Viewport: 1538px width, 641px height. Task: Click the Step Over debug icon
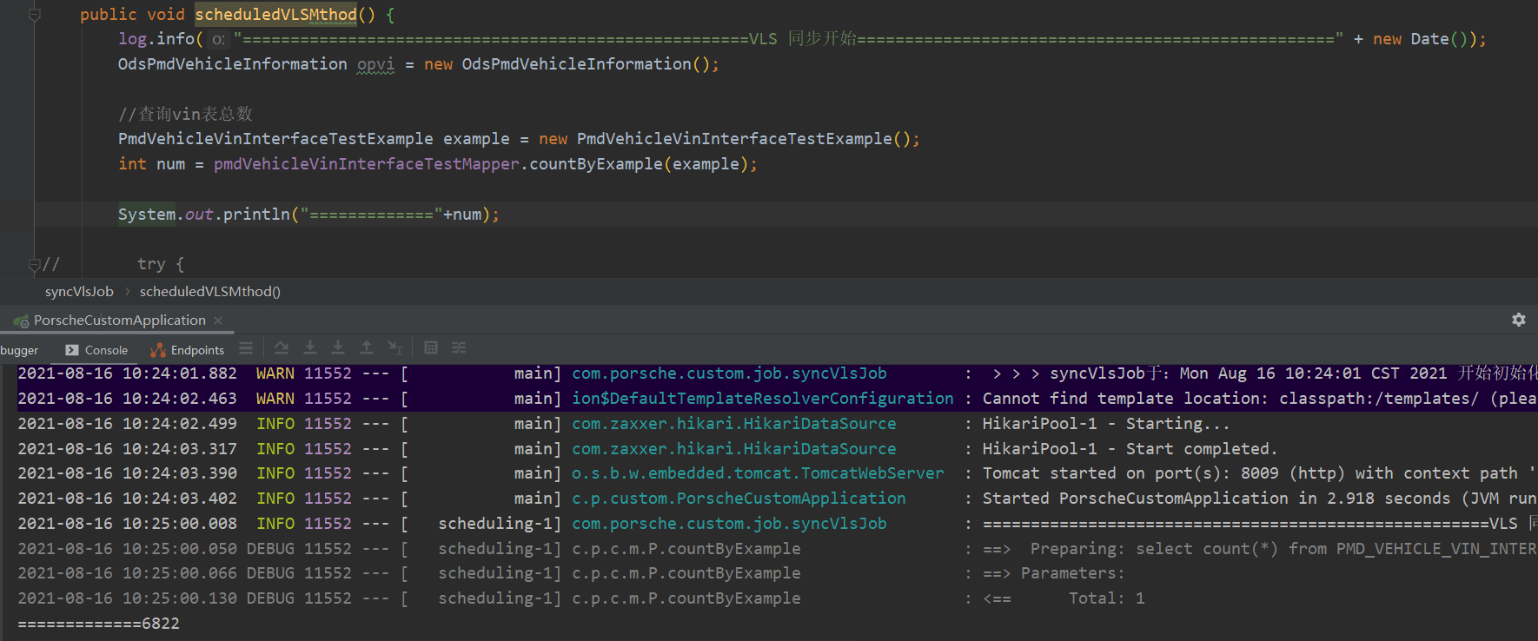tap(282, 348)
